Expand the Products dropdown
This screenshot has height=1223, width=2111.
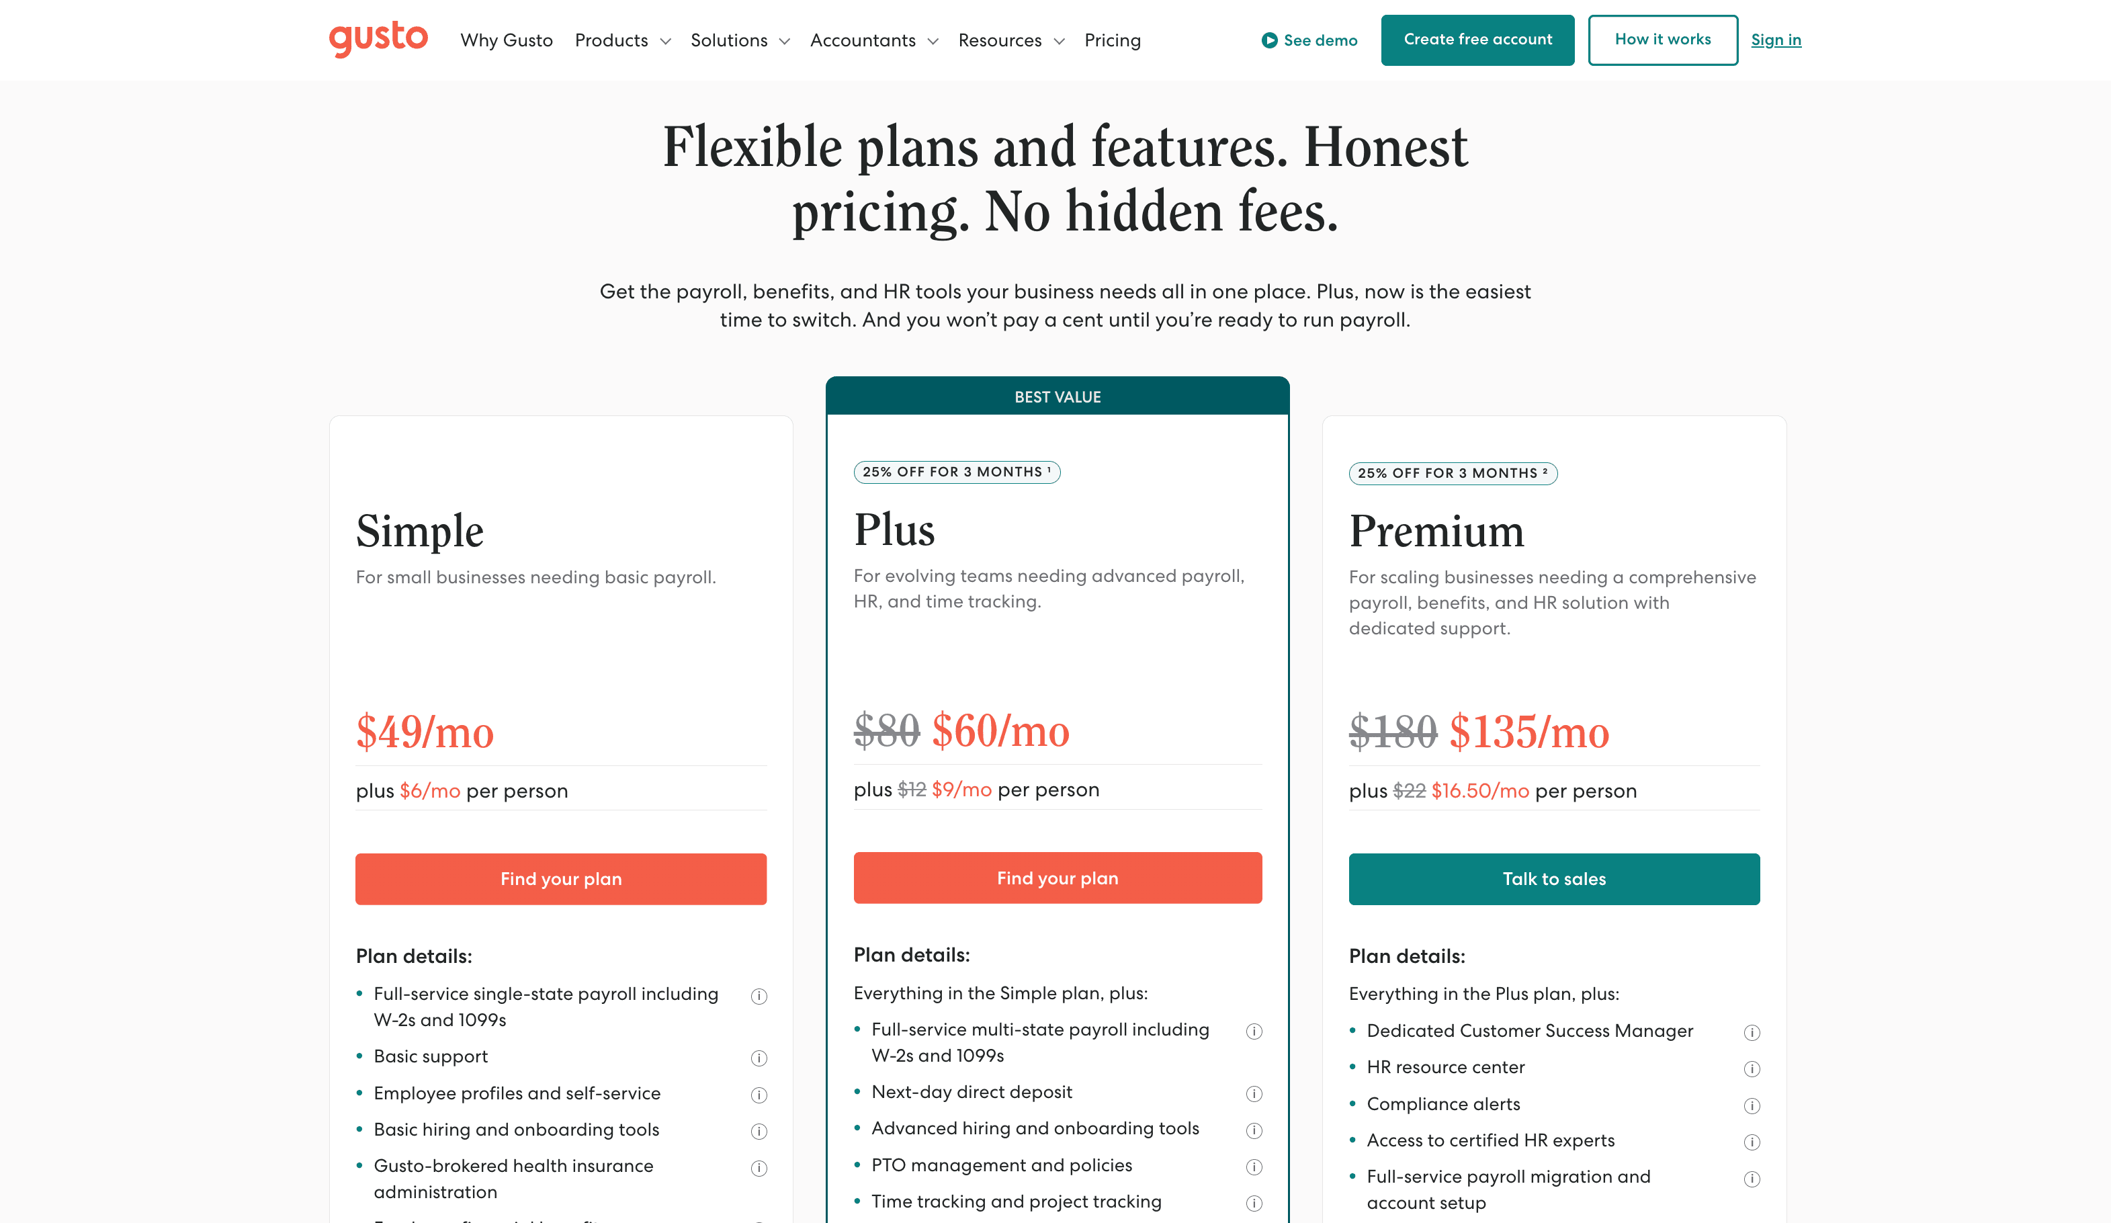tap(622, 40)
